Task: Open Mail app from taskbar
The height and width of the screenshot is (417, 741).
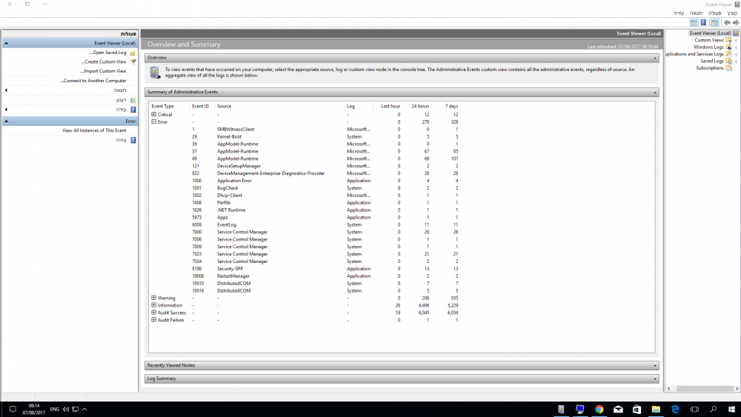Action: [618, 410]
